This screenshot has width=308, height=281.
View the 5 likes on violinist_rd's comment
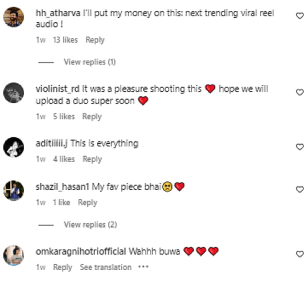click(64, 117)
